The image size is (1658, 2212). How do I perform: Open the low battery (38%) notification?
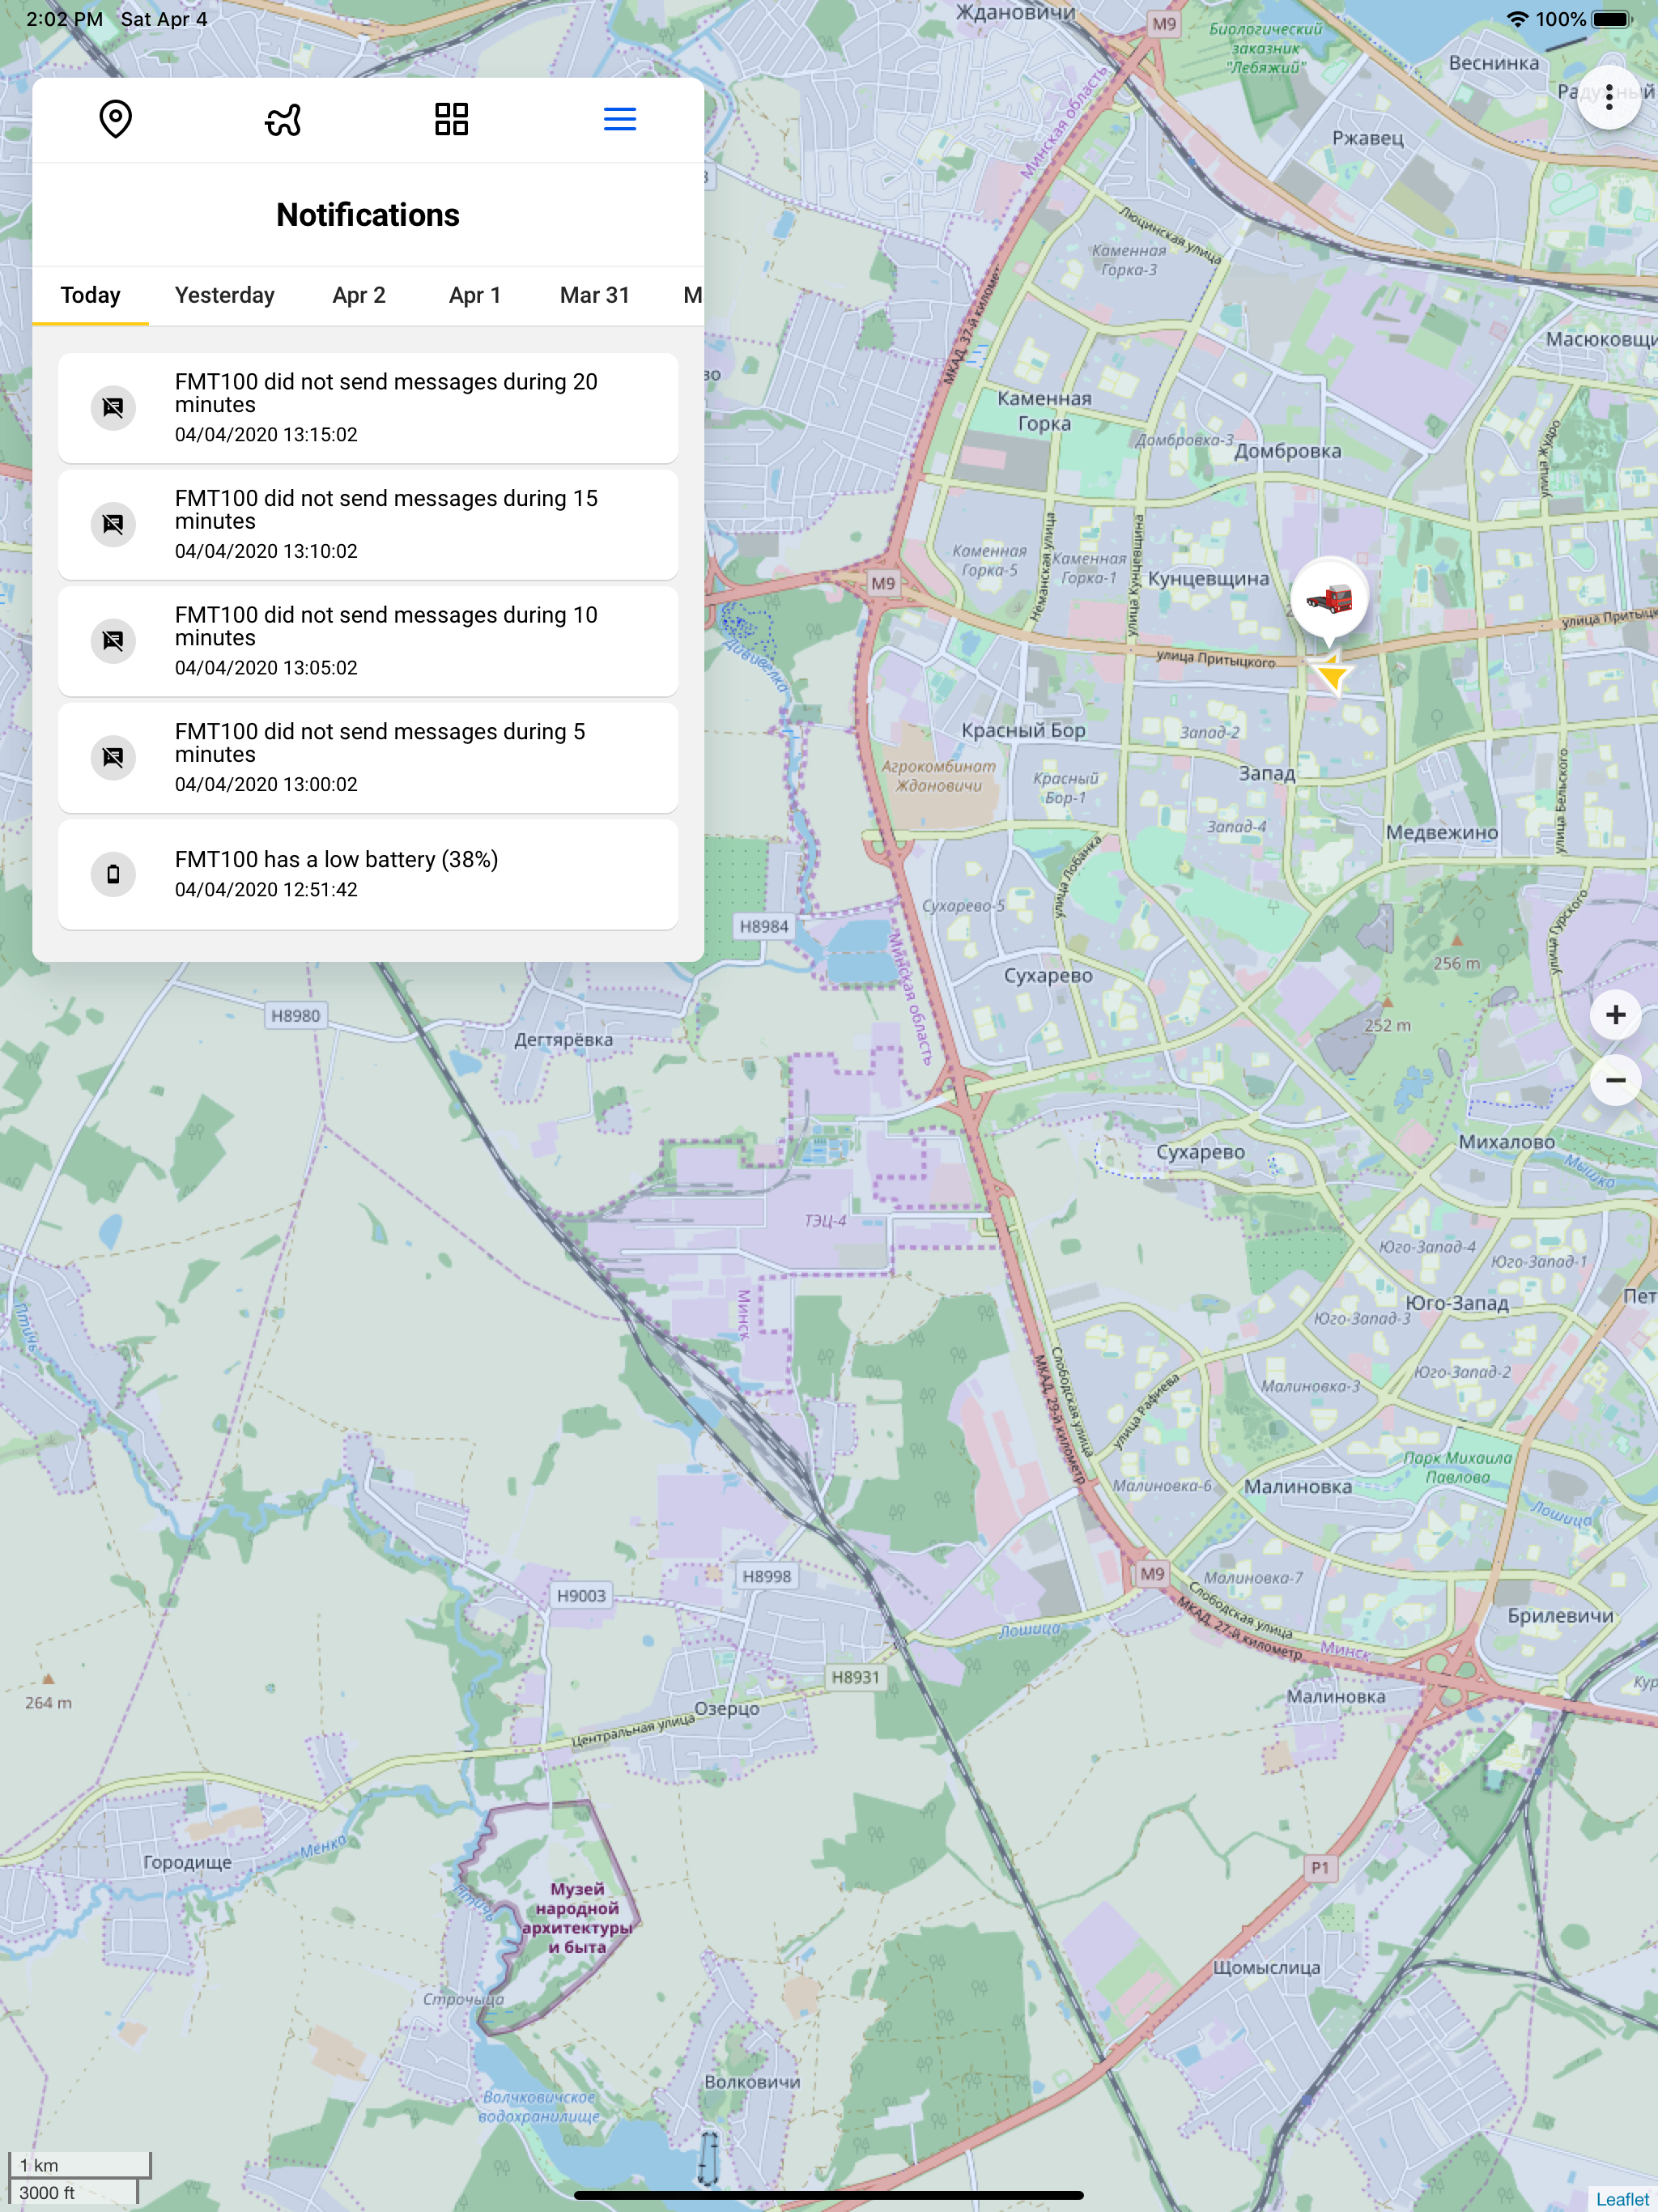pyautogui.click(x=368, y=874)
